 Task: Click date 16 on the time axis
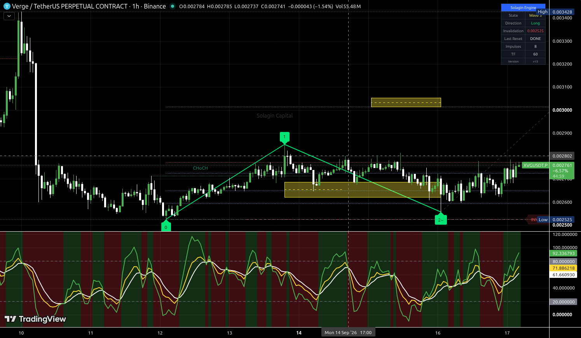[438, 333]
